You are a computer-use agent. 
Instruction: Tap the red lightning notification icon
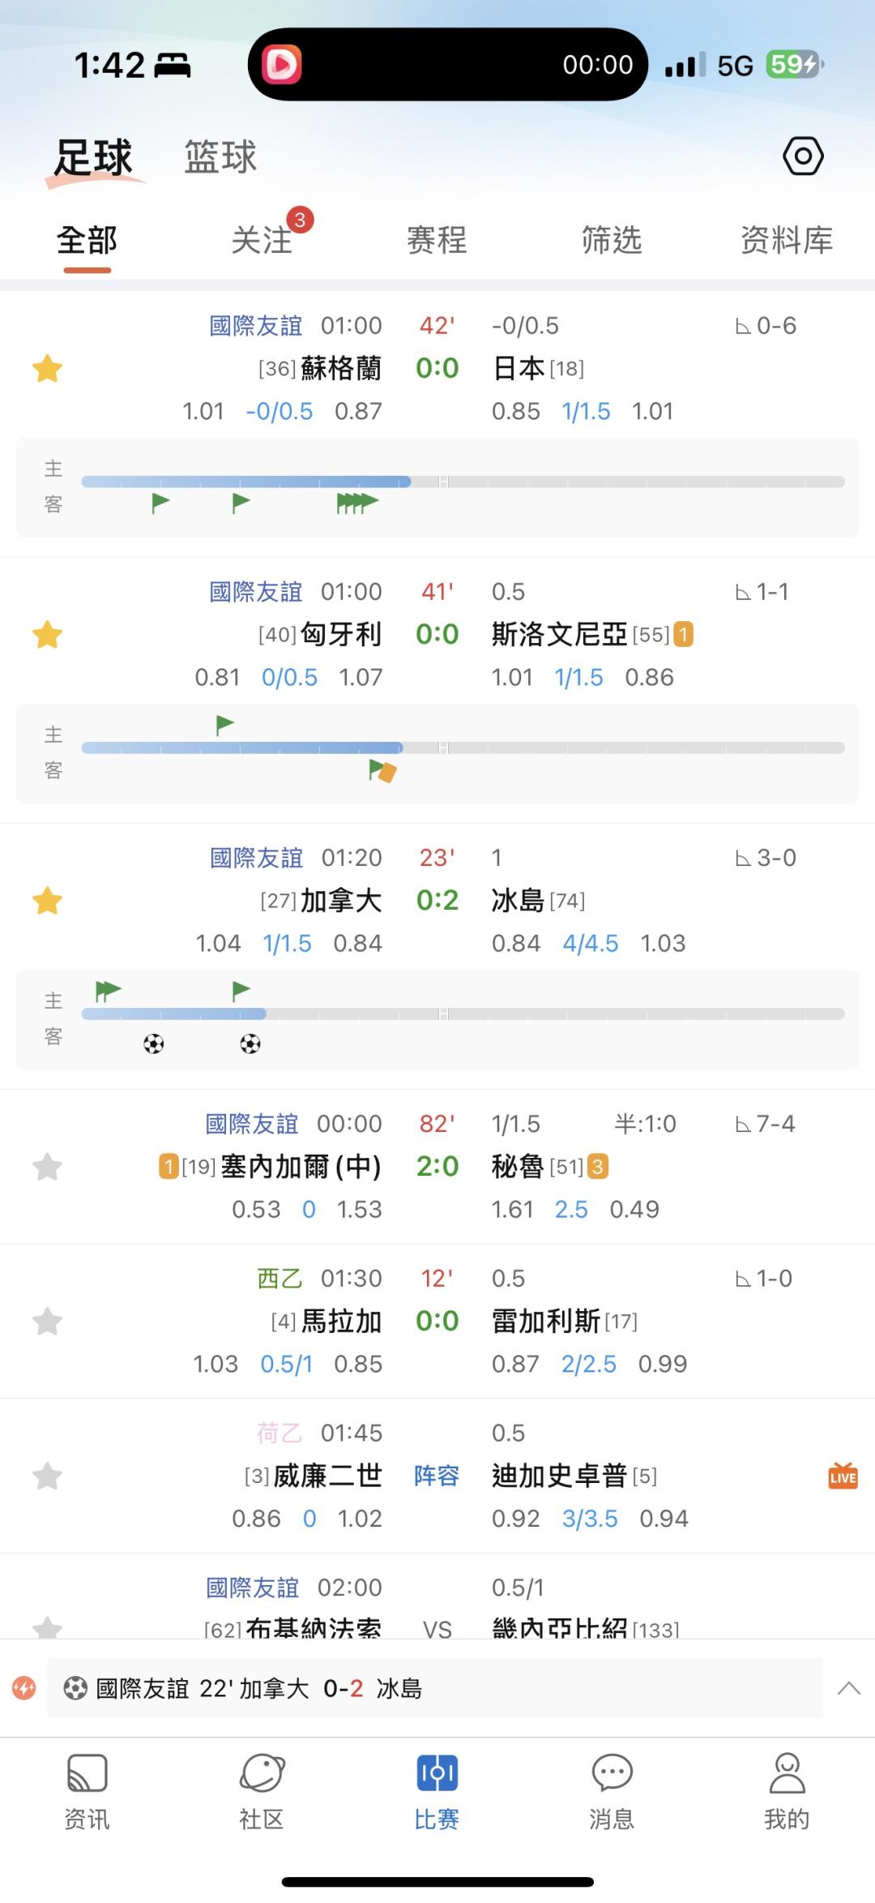24,1689
